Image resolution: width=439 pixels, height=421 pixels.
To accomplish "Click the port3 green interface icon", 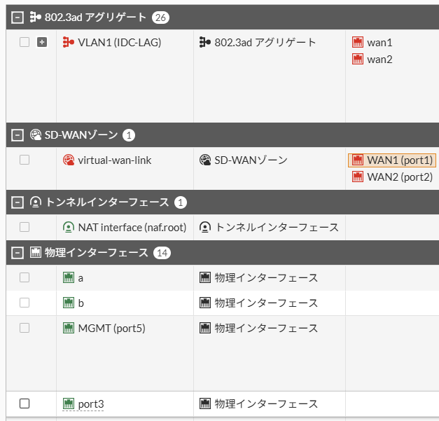I will (x=69, y=403).
